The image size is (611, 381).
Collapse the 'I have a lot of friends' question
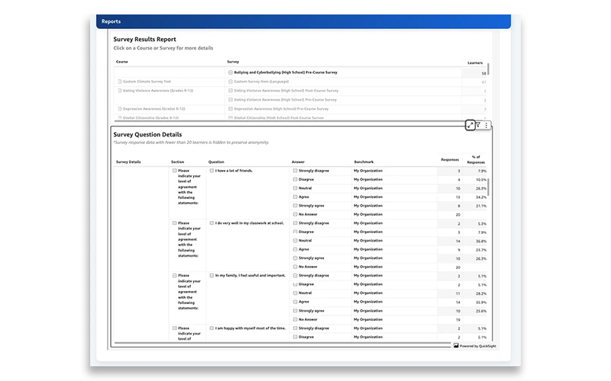point(212,171)
